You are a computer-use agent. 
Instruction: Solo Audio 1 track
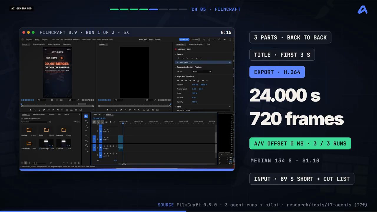click(110, 146)
